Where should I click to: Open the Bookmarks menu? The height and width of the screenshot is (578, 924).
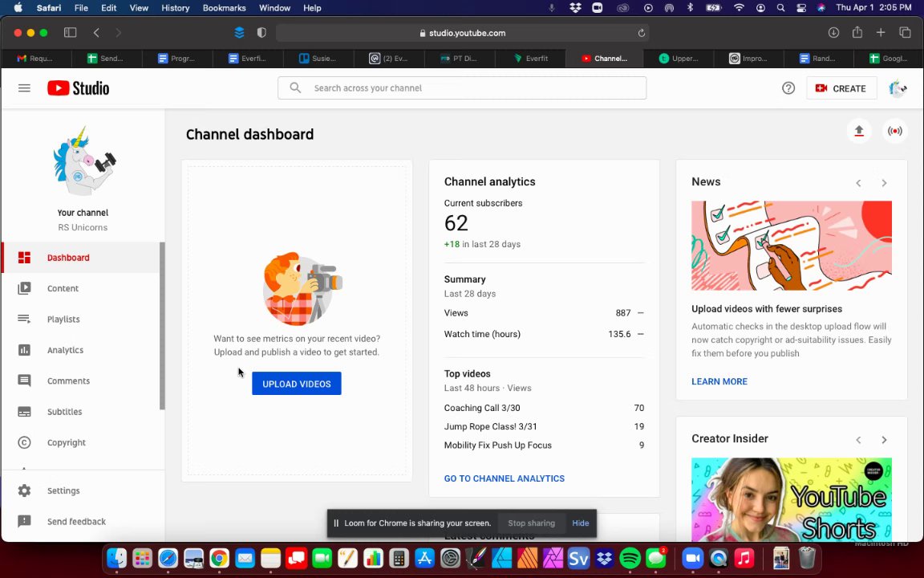tap(224, 8)
